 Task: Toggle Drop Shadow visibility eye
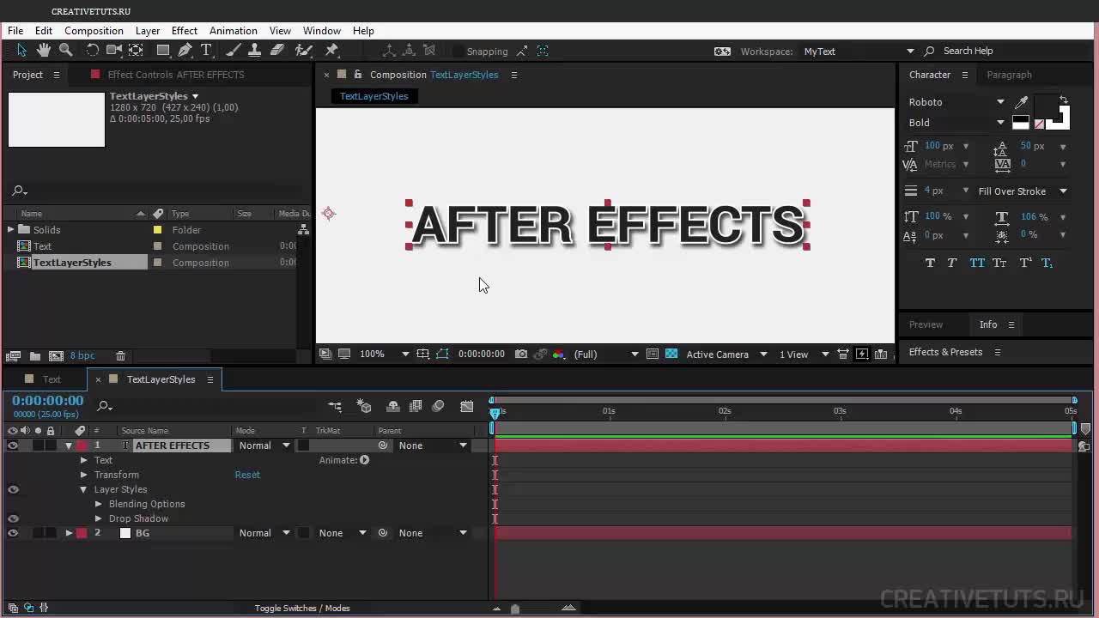(x=13, y=518)
